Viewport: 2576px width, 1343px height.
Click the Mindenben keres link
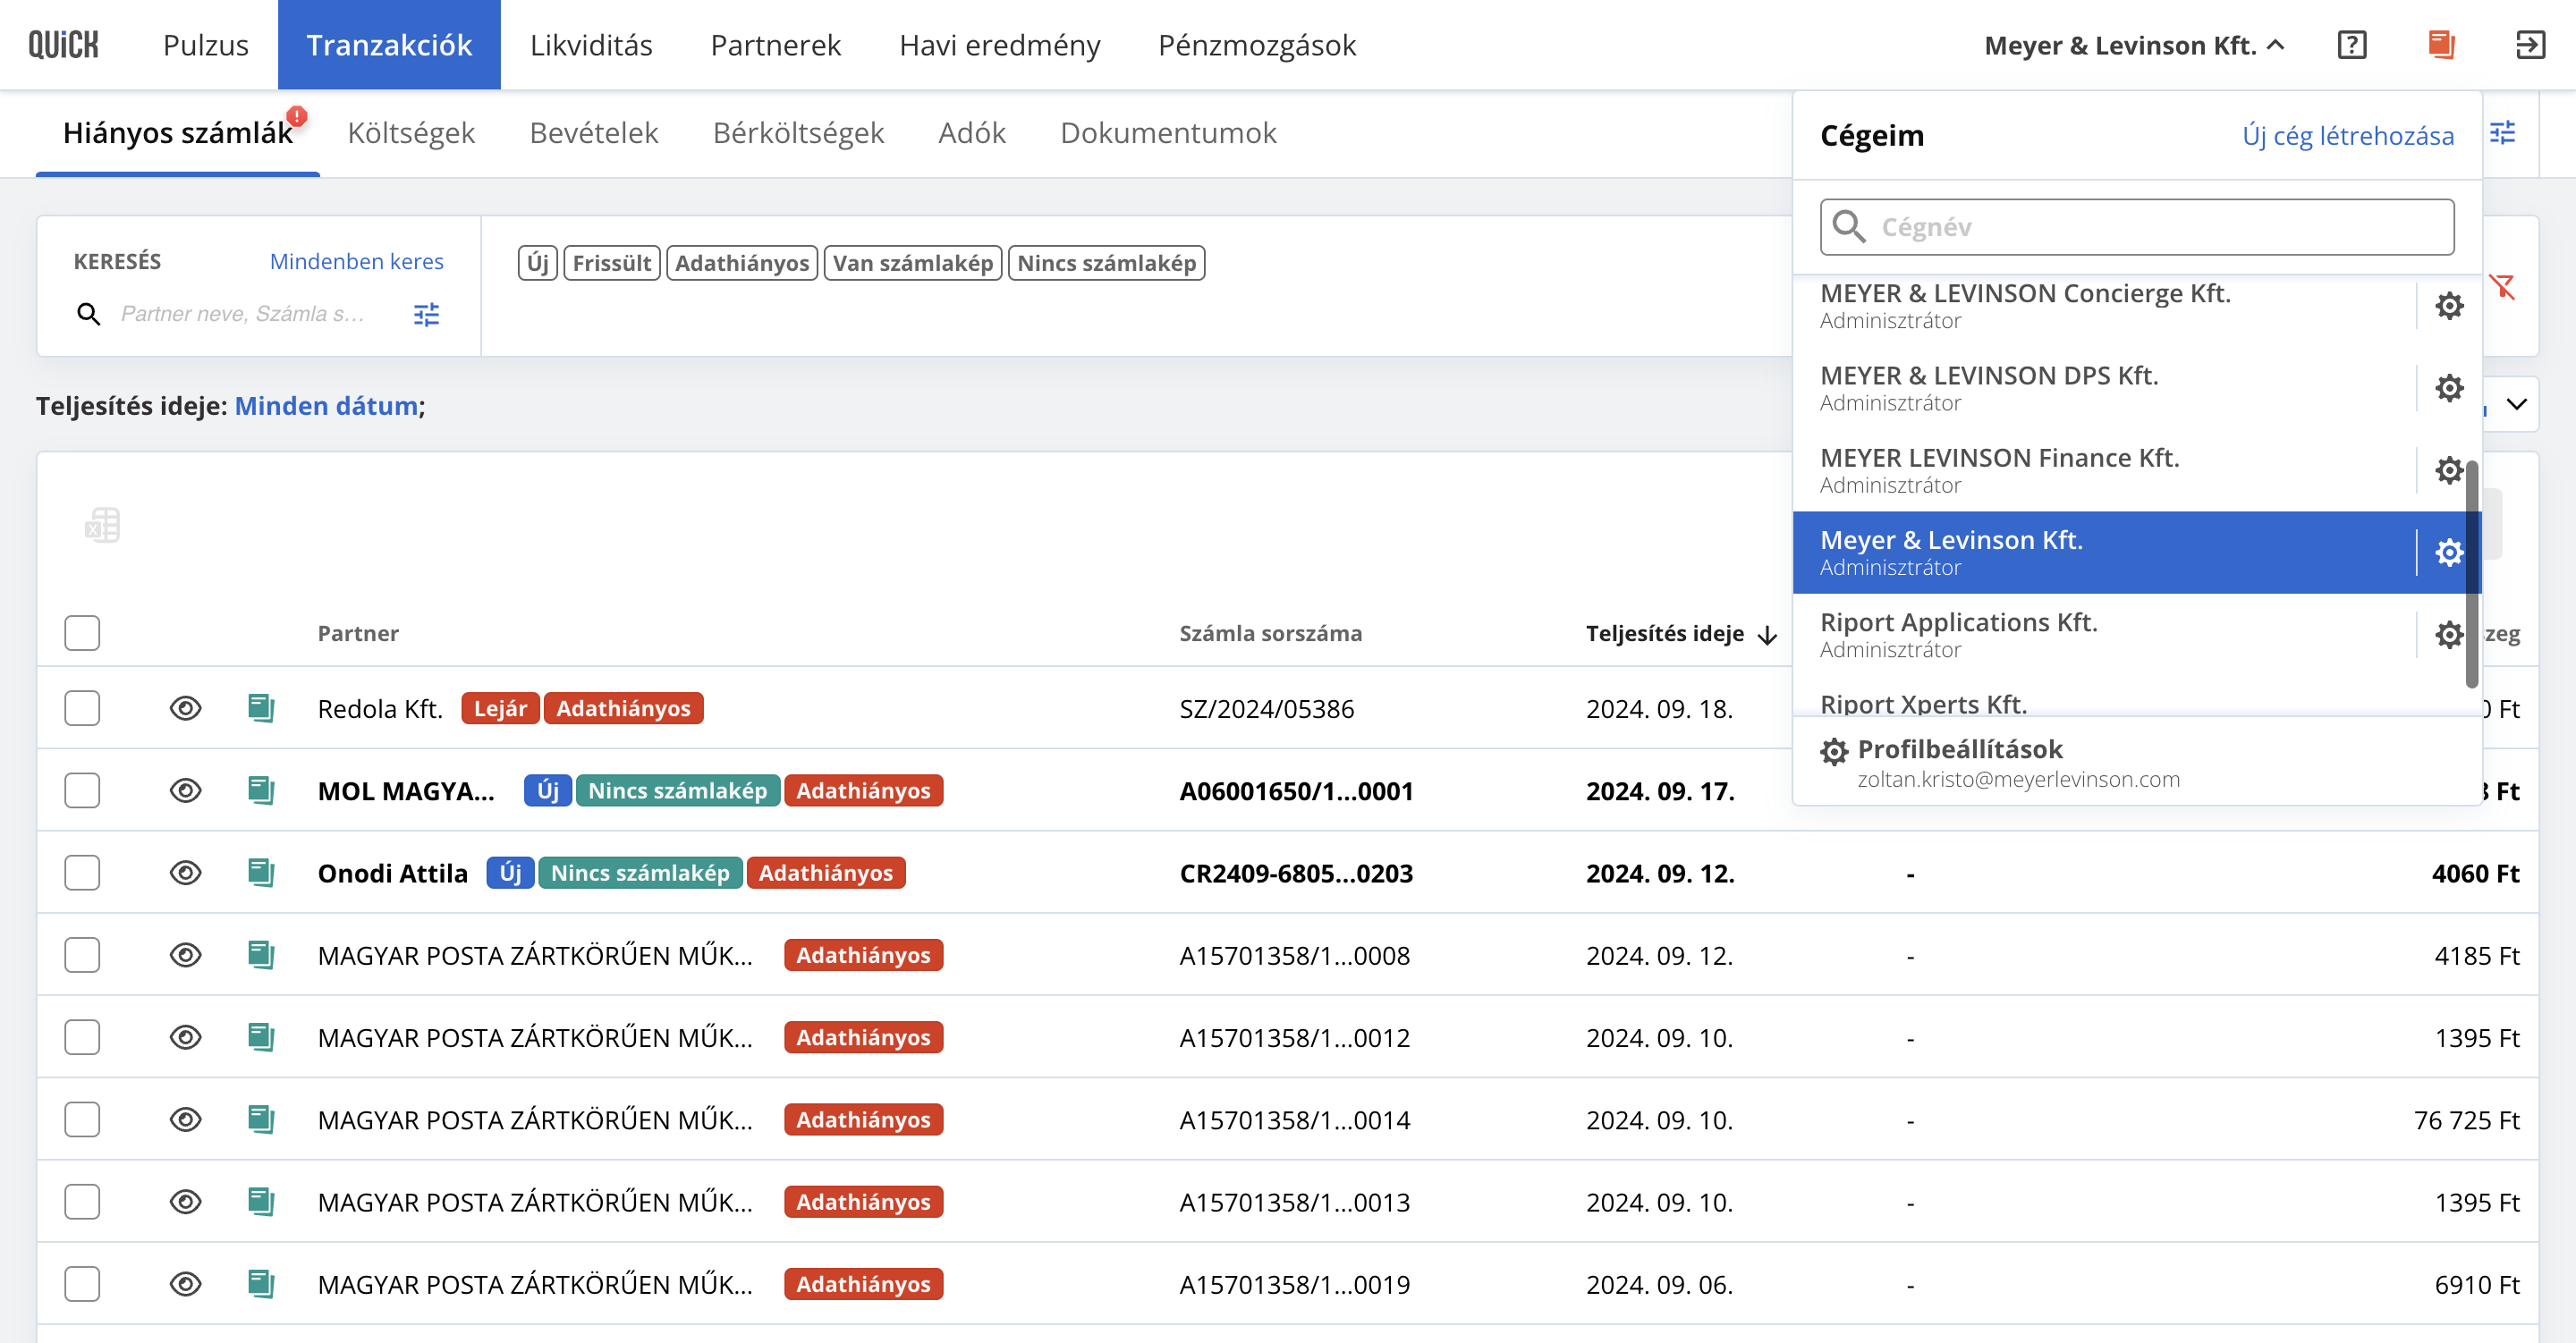[356, 261]
